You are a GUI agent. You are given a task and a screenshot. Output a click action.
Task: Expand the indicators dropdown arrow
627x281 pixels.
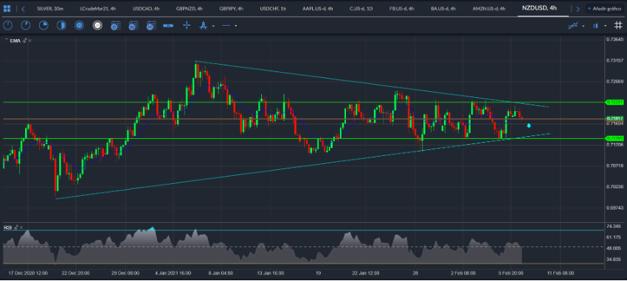point(583,26)
